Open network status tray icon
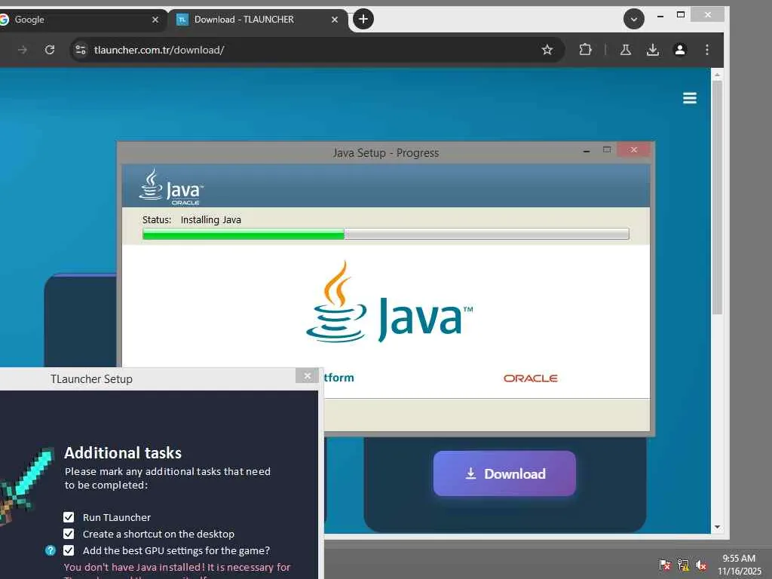The width and height of the screenshot is (772, 579). 683,565
